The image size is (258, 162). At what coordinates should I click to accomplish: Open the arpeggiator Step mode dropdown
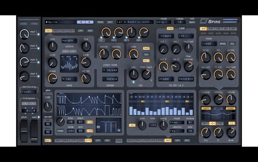click(177, 123)
